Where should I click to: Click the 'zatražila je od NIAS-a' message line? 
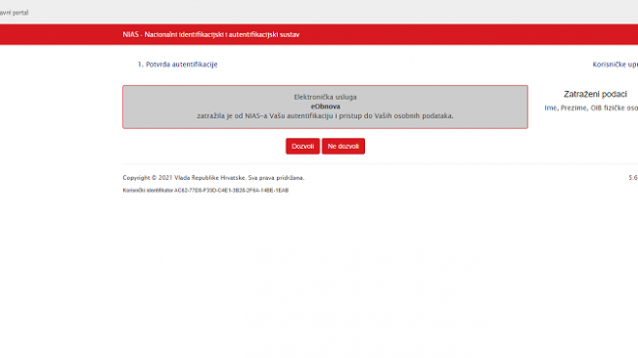tap(325, 116)
